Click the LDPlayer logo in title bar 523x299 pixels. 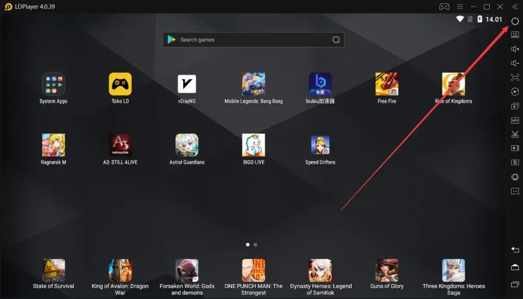8,7
